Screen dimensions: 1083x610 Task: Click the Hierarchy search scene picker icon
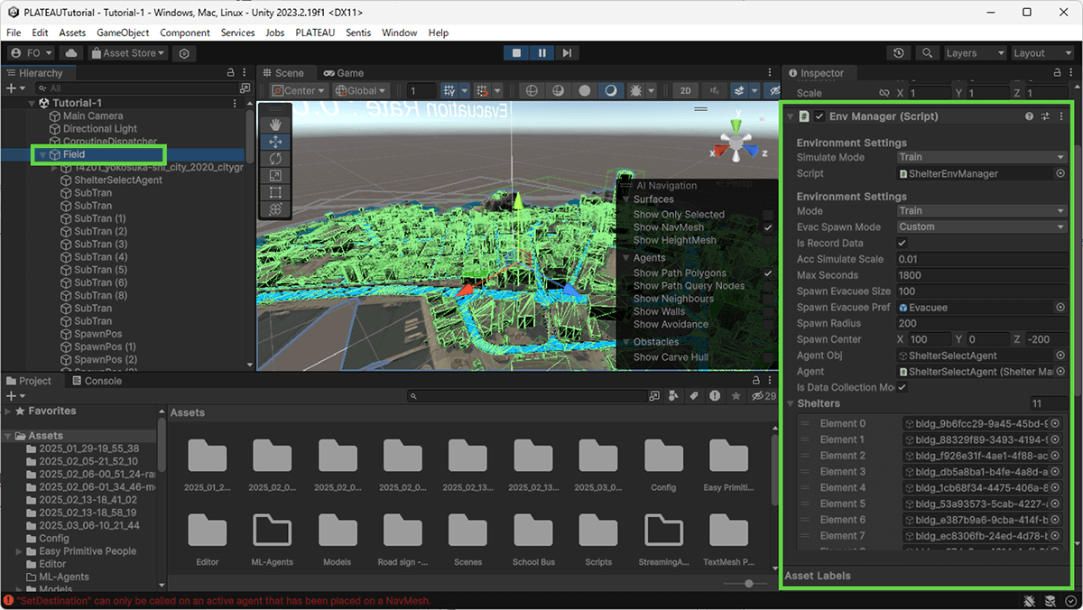[x=245, y=88]
